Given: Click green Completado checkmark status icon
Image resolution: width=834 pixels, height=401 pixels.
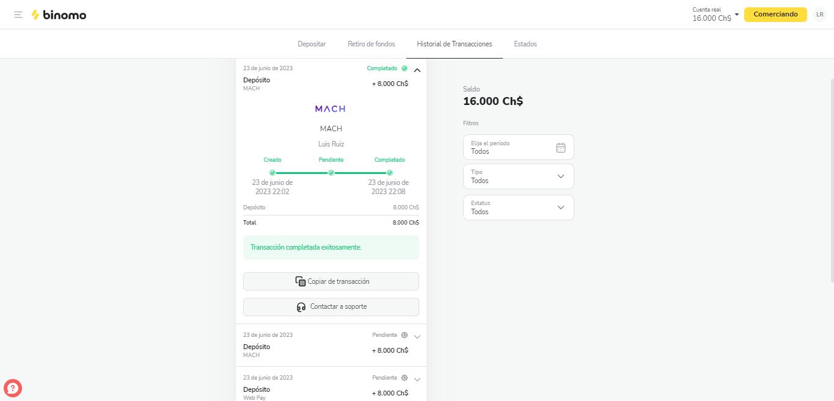Looking at the screenshot, I should [404, 68].
